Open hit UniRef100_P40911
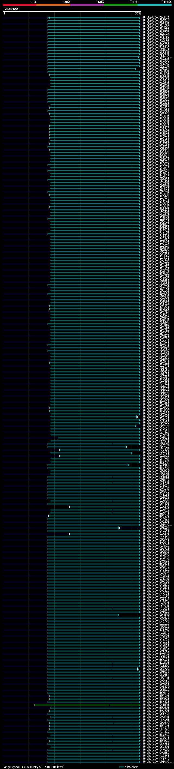Viewport: 174px width, 769px height. (156, 576)
